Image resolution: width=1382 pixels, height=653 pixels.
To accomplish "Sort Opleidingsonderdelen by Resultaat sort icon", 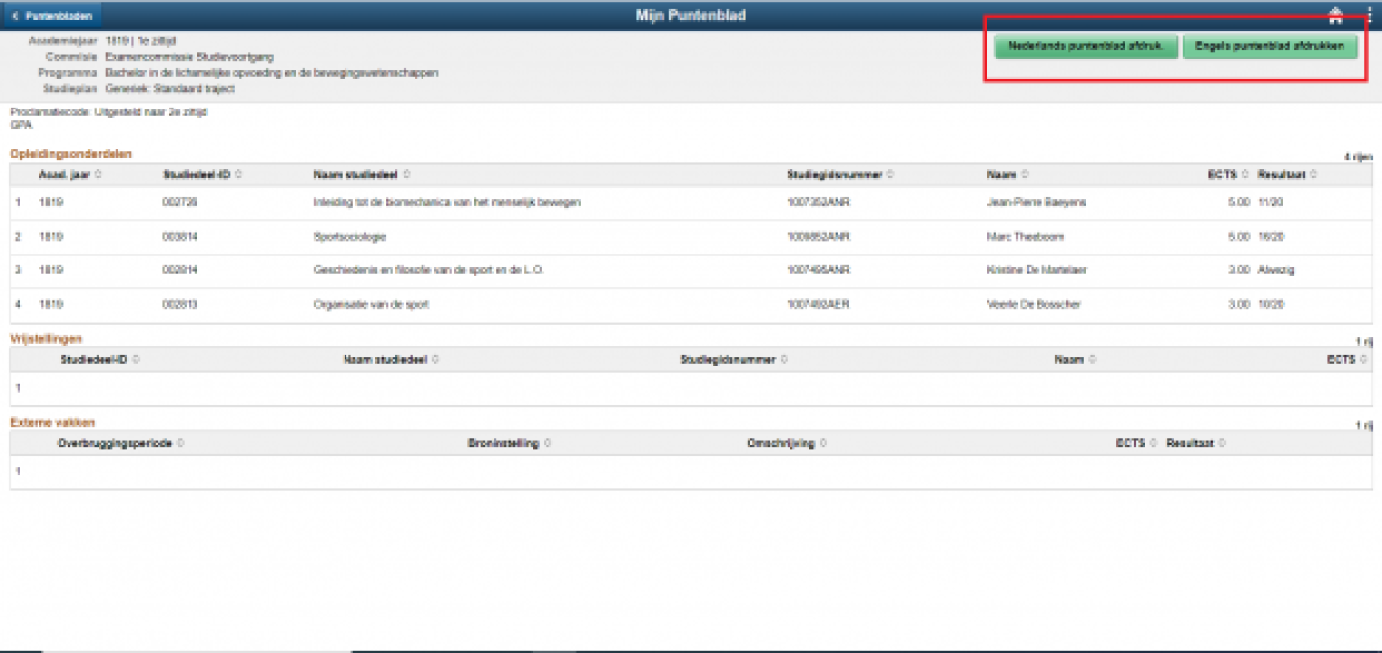I will 1313,175.
